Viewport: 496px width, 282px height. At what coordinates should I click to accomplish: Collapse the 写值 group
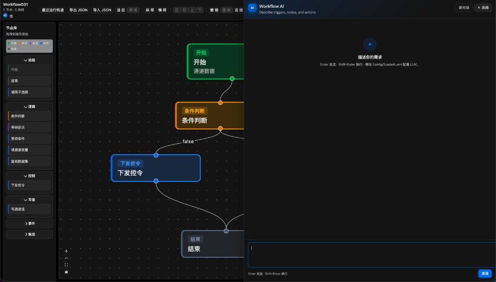pos(29,200)
